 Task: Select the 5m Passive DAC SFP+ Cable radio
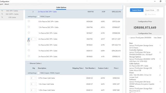[29, 44]
